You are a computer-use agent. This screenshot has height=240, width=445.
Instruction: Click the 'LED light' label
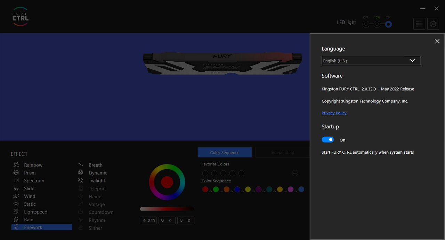pos(346,22)
